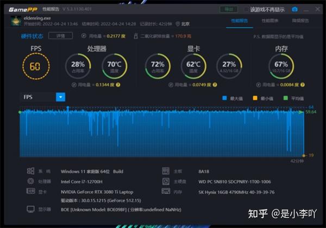Click the green 导出 export button
The width and height of the screenshot is (326, 228).
pos(229,9)
